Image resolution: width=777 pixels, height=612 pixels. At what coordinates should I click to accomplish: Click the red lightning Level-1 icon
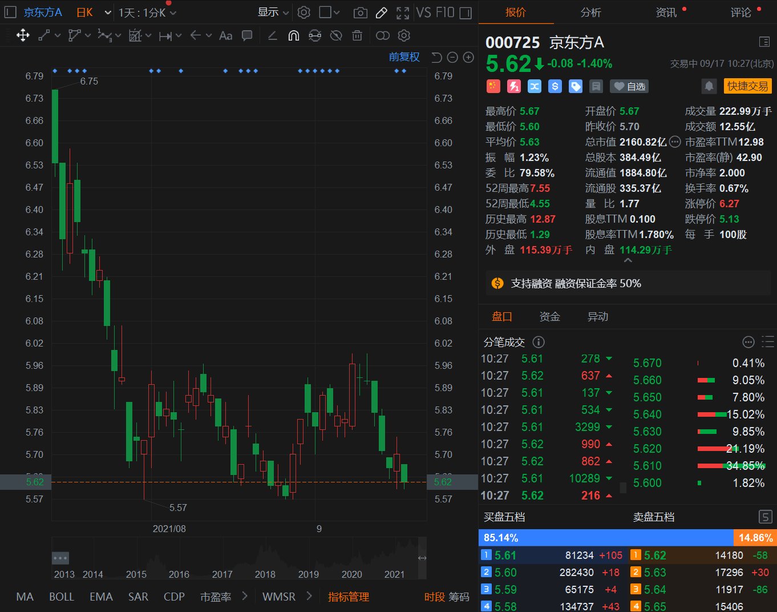tap(514, 86)
